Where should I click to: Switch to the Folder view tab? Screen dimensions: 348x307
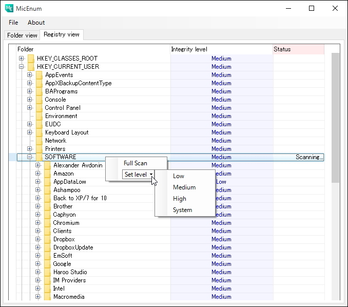[x=22, y=35]
